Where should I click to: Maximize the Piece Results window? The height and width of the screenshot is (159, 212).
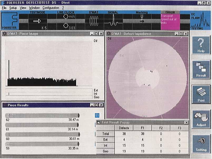pyautogui.click(x=96, y=105)
